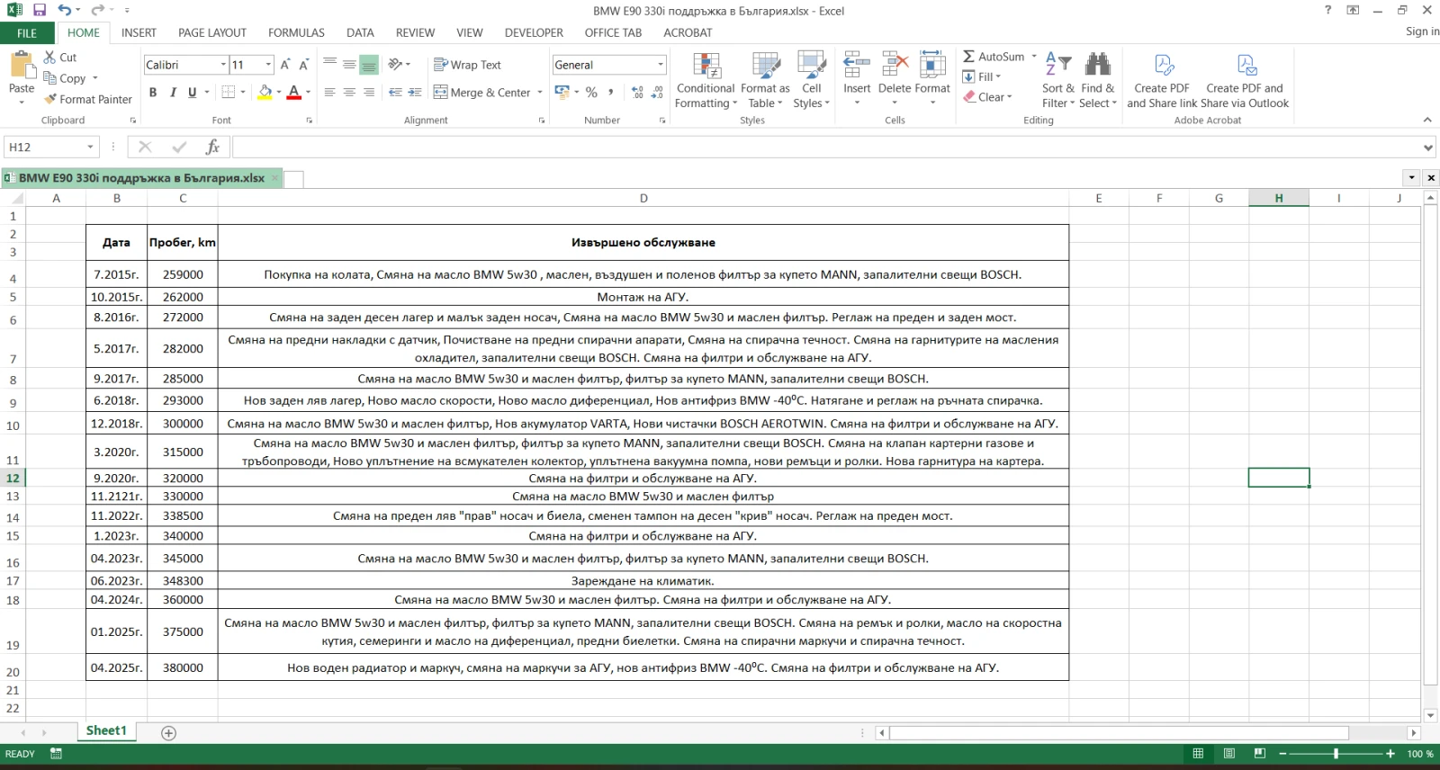Switch to the FORMULAS ribbon tab
The width and height of the screenshot is (1440, 770).
click(296, 32)
